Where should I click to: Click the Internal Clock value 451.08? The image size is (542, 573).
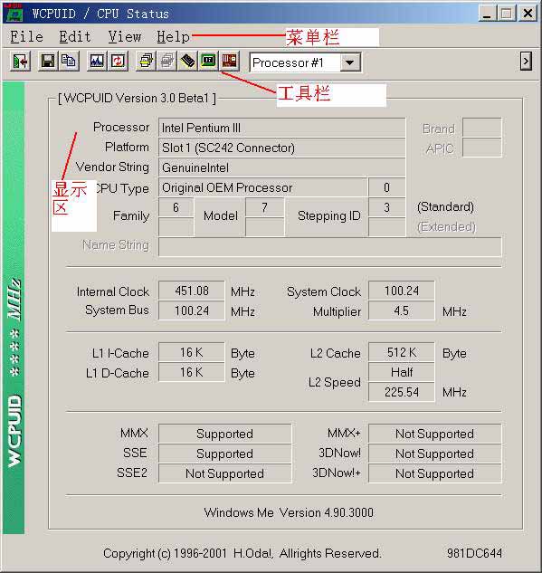(x=192, y=291)
